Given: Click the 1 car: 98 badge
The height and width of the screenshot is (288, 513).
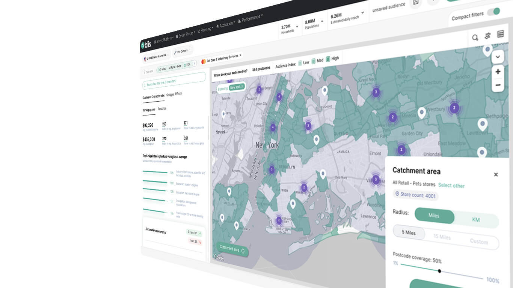Looking at the screenshot, I should (195, 241).
